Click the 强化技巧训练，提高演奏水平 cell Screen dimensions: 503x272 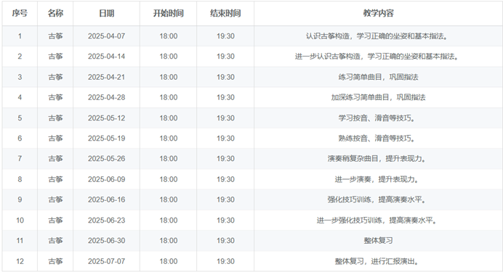click(x=378, y=199)
